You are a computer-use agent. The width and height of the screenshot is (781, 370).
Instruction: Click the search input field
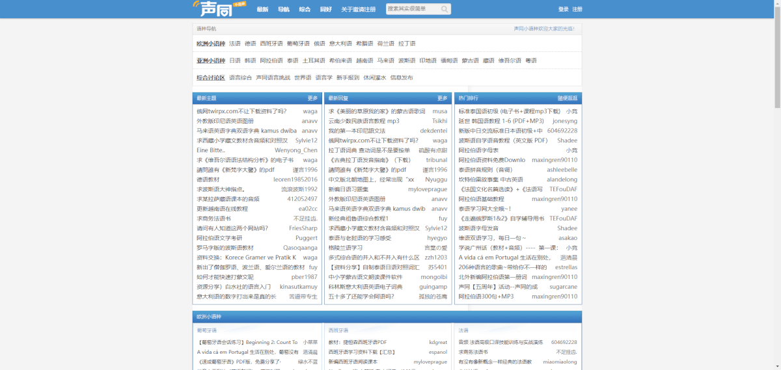(413, 9)
